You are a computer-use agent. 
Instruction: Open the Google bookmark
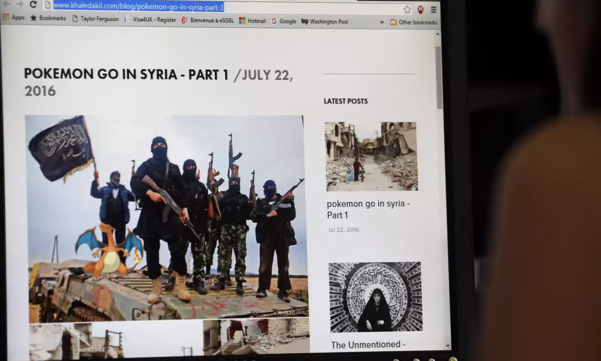(284, 21)
